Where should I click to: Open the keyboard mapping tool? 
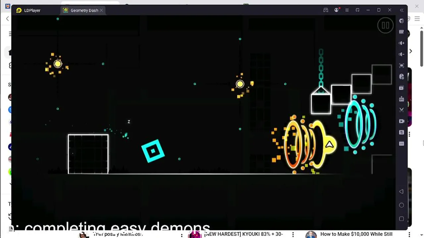click(x=402, y=32)
